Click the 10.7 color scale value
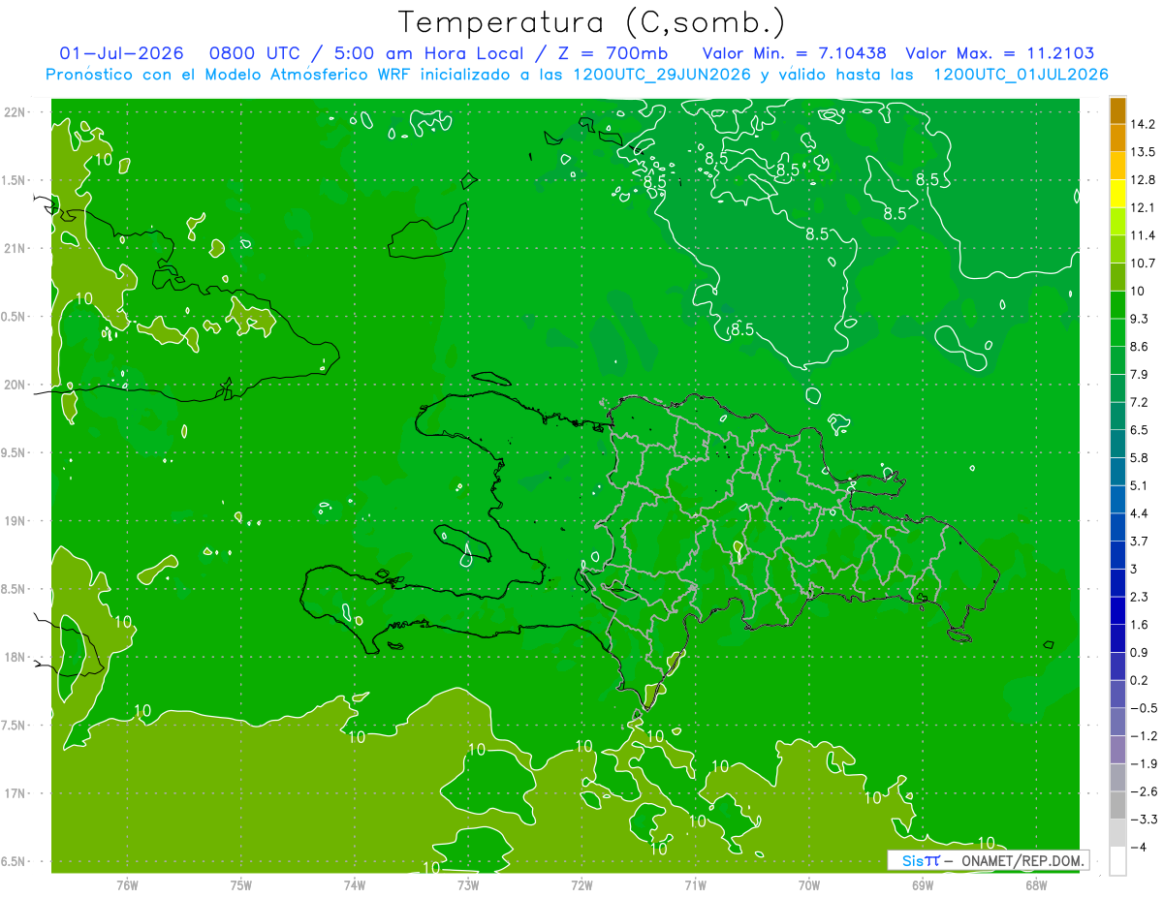This screenshot has width=1163, height=898. click(1144, 263)
